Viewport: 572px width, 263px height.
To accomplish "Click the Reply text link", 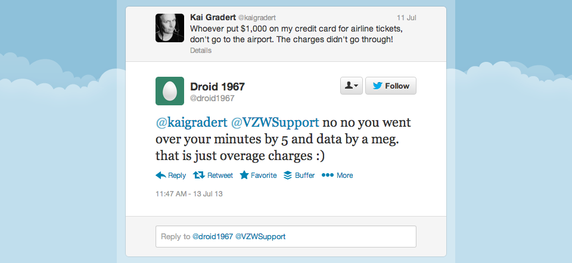I will (177, 176).
